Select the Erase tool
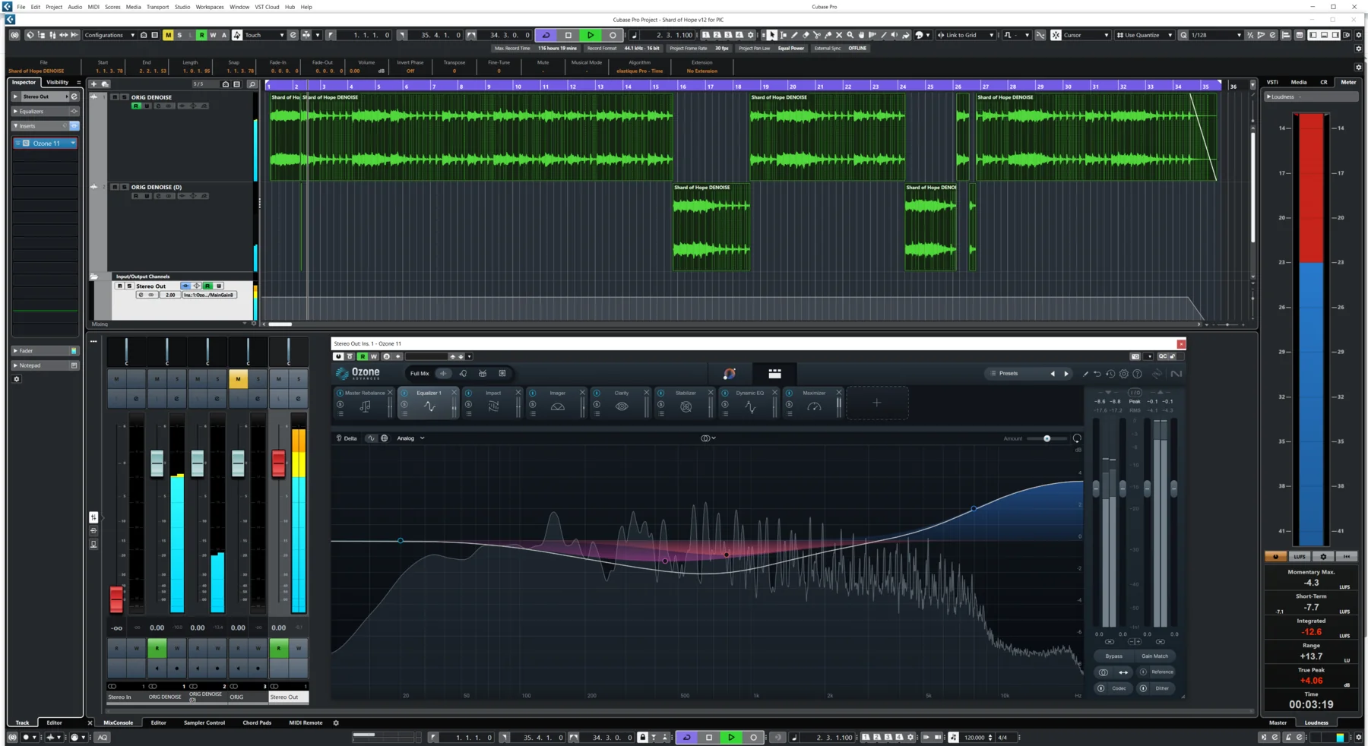1368x746 pixels. pos(806,35)
